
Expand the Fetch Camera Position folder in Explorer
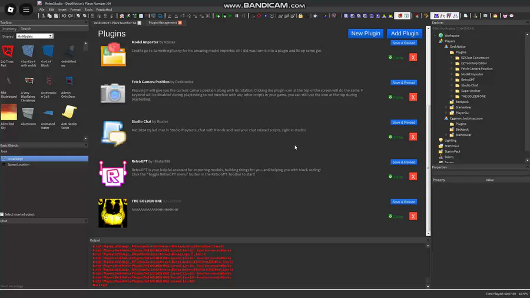pos(451,68)
